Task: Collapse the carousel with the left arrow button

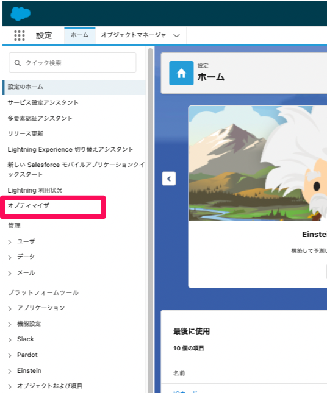Action: (x=169, y=179)
